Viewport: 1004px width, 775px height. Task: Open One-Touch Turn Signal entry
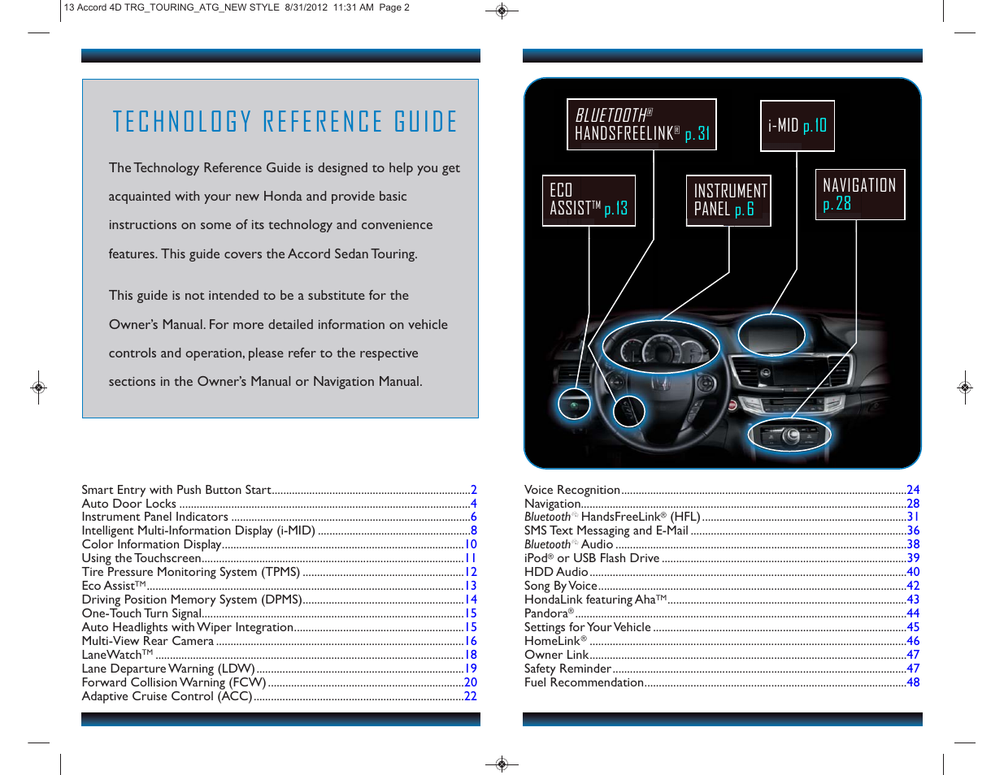coord(279,613)
